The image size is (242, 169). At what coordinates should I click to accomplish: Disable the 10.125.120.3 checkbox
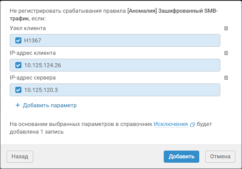click(x=18, y=90)
